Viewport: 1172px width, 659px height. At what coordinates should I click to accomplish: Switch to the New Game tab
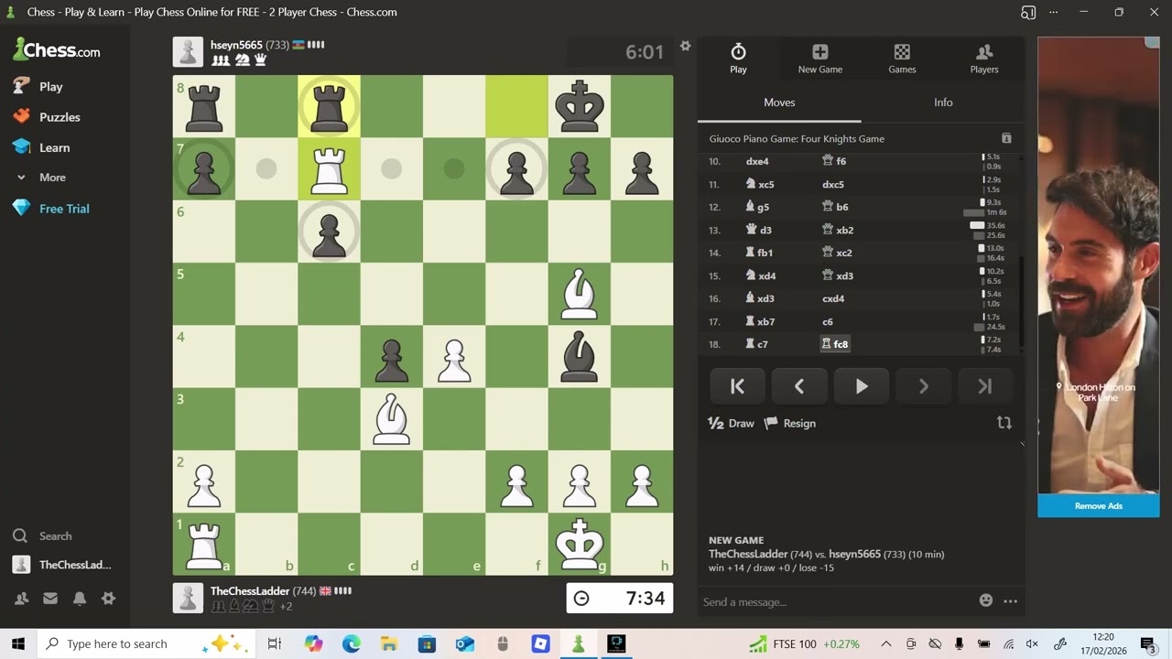(820, 59)
